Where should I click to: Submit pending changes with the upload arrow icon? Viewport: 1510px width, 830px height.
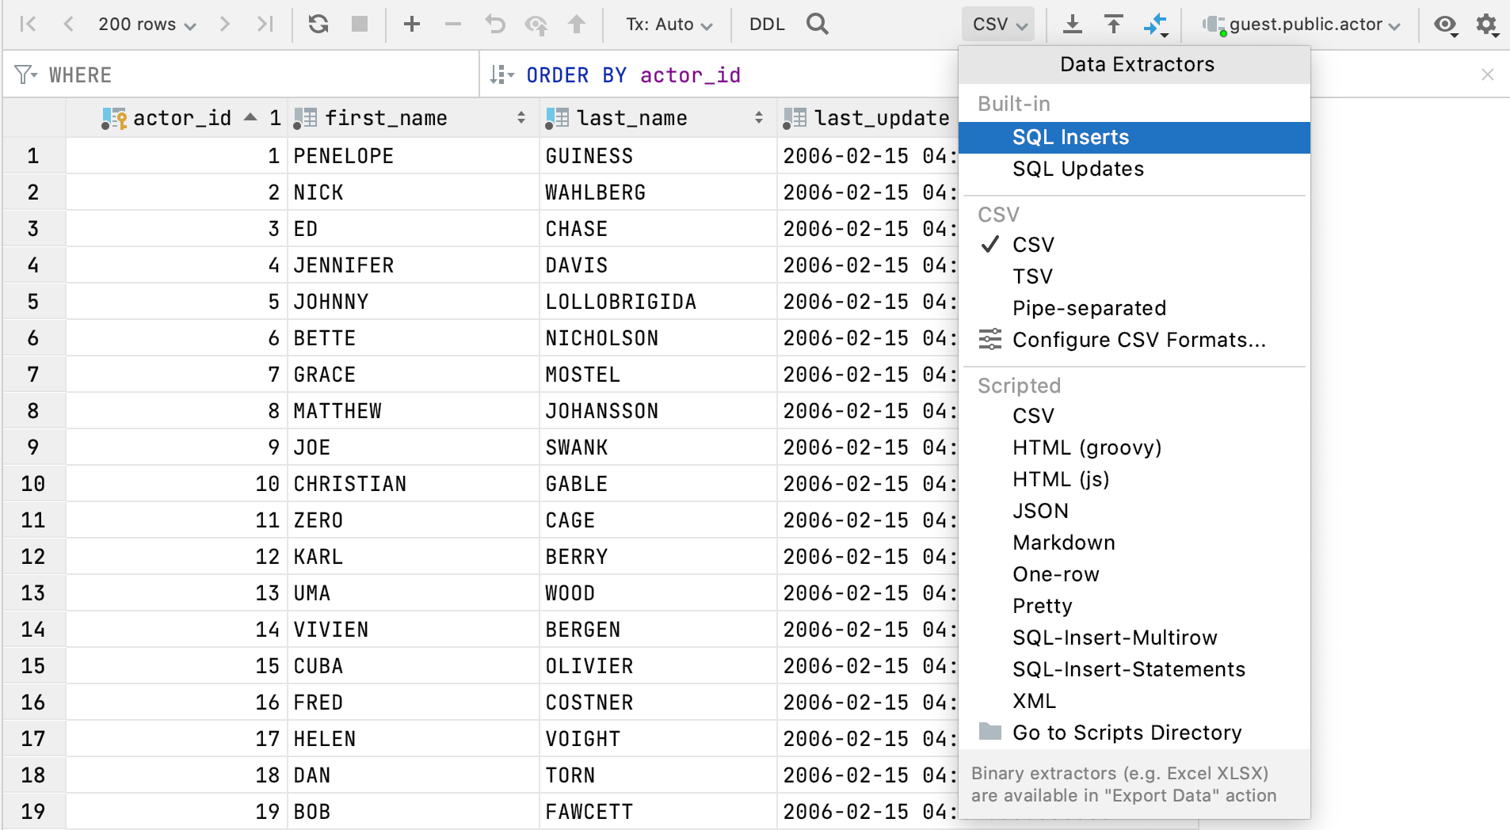tap(579, 24)
